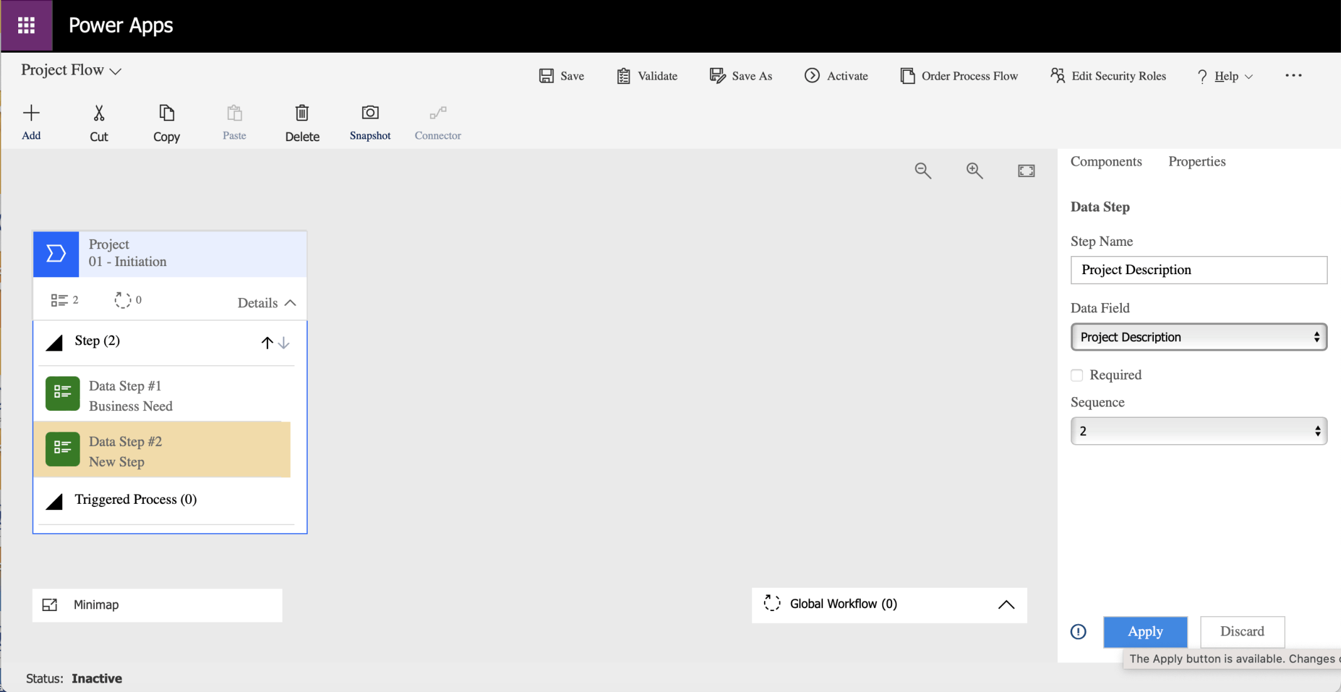The image size is (1341, 692).
Task: Switch to the Components tab
Action: click(1106, 162)
